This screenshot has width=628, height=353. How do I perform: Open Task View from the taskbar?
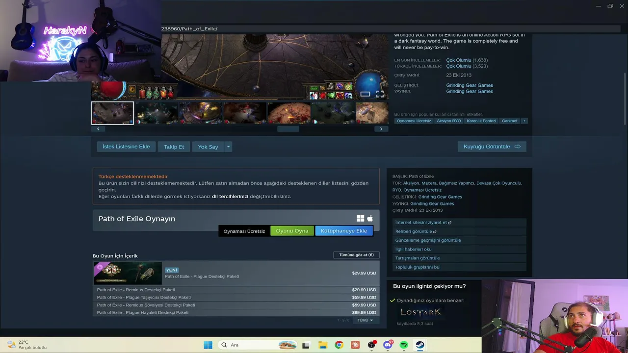306,345
